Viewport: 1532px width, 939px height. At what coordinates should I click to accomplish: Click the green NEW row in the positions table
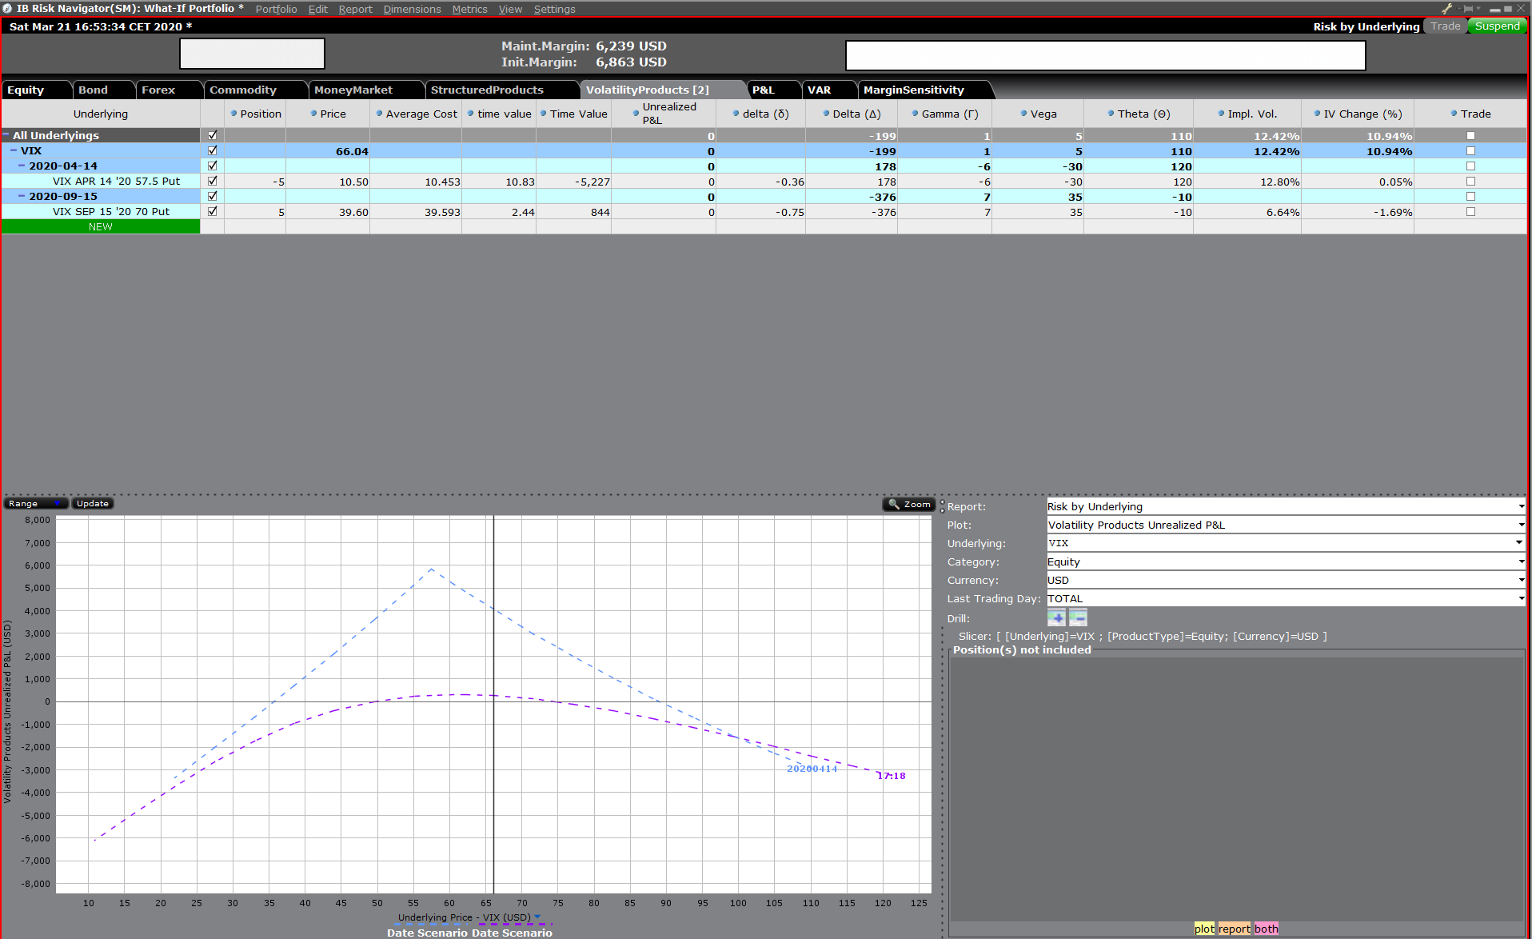100,226
